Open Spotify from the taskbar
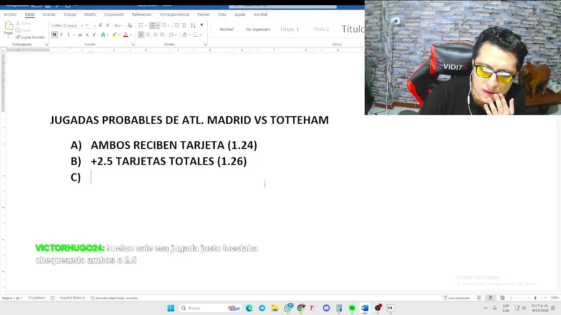Image resolution: width=561 pixels, height=315 pixels. click(x=352, y=308)
